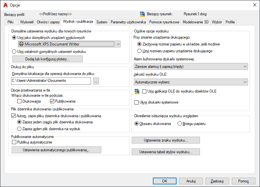Select Użyj ostatnich pomyślnych ustawień wydruku
This screenshot has width=260, height=187.
[x=14, y=52]
